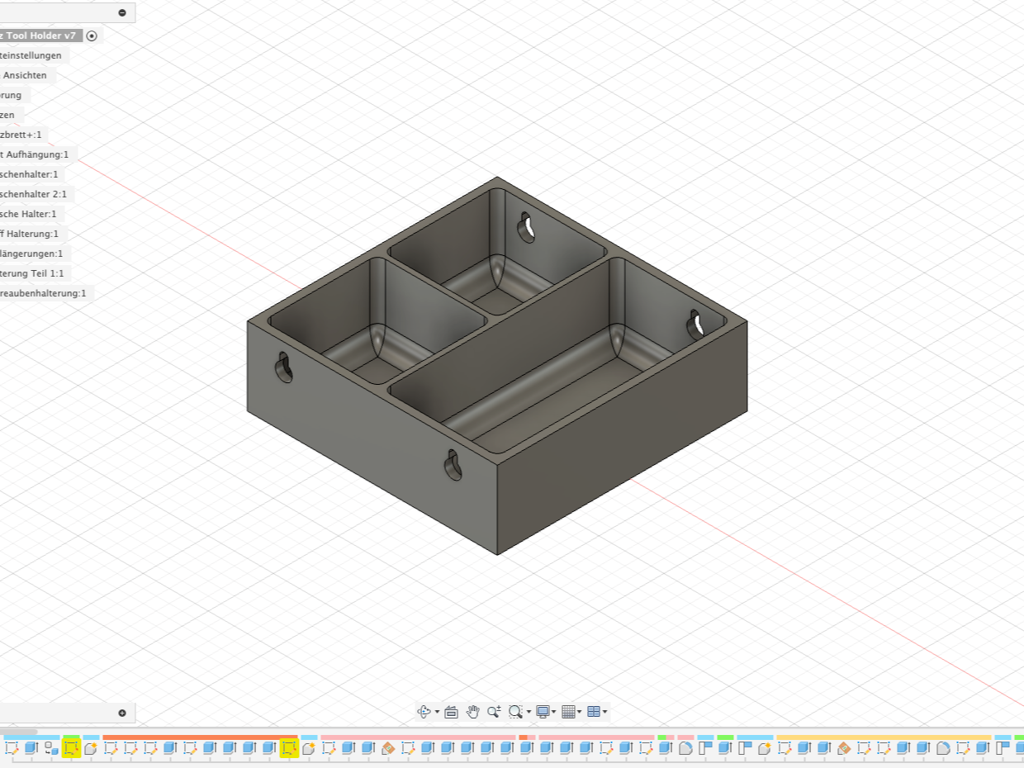Open the Orbit tool type dropdown arrow
This screenshot has height=768, width=1024.
[x=437, y=712]
